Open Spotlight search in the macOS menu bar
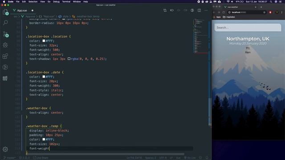The height and width of the screenshot is (160, 285). (x=271, y=2)
